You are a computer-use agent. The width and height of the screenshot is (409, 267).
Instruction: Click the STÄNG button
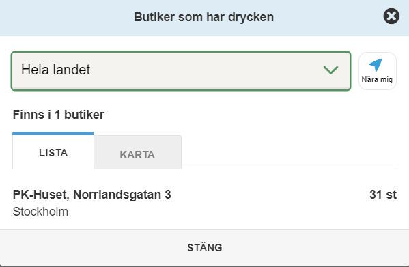point(205,248)
